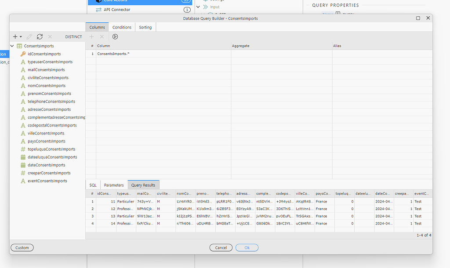Click the Cancel button
The width and height of the screenshot is (450, 268).
click(221, 248)
